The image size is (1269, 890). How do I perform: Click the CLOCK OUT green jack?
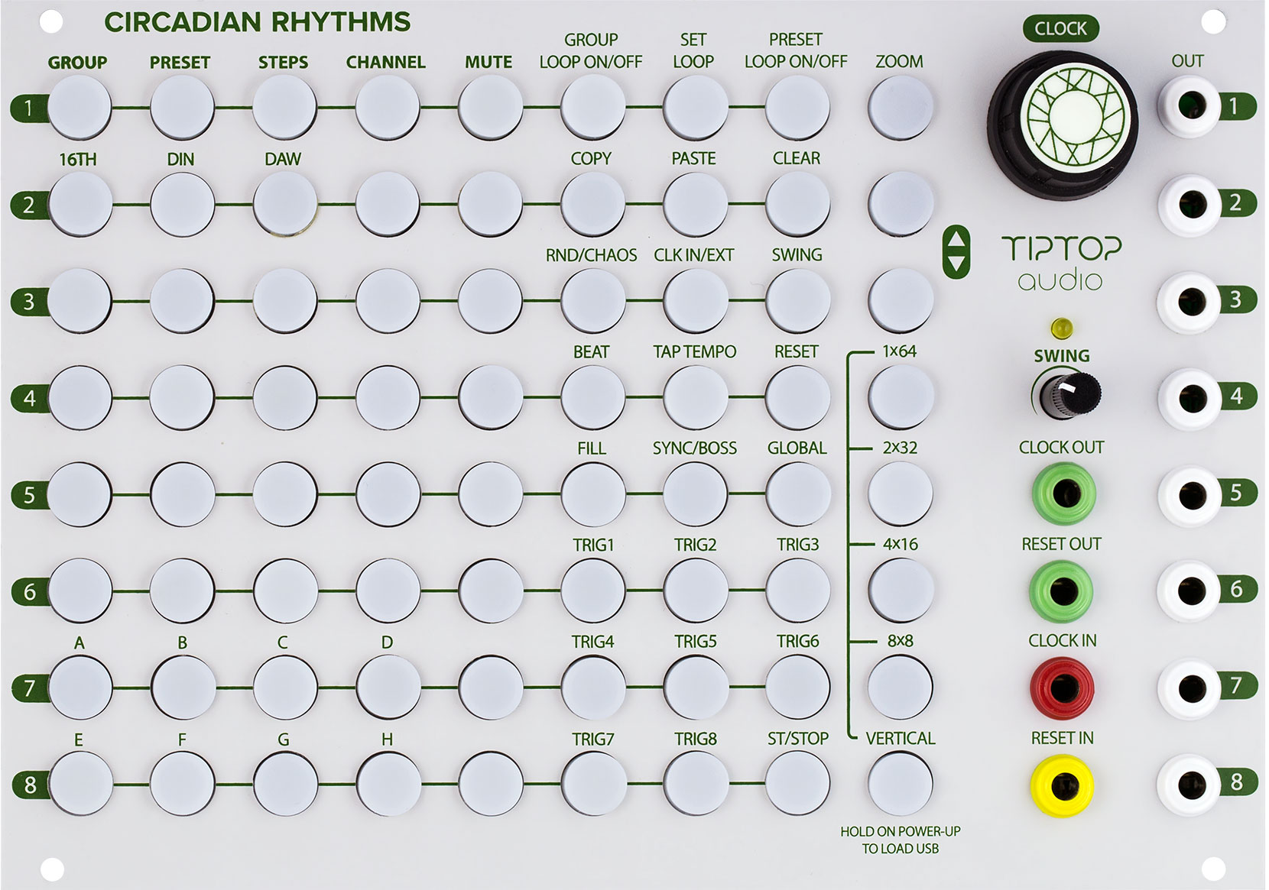1063,493
